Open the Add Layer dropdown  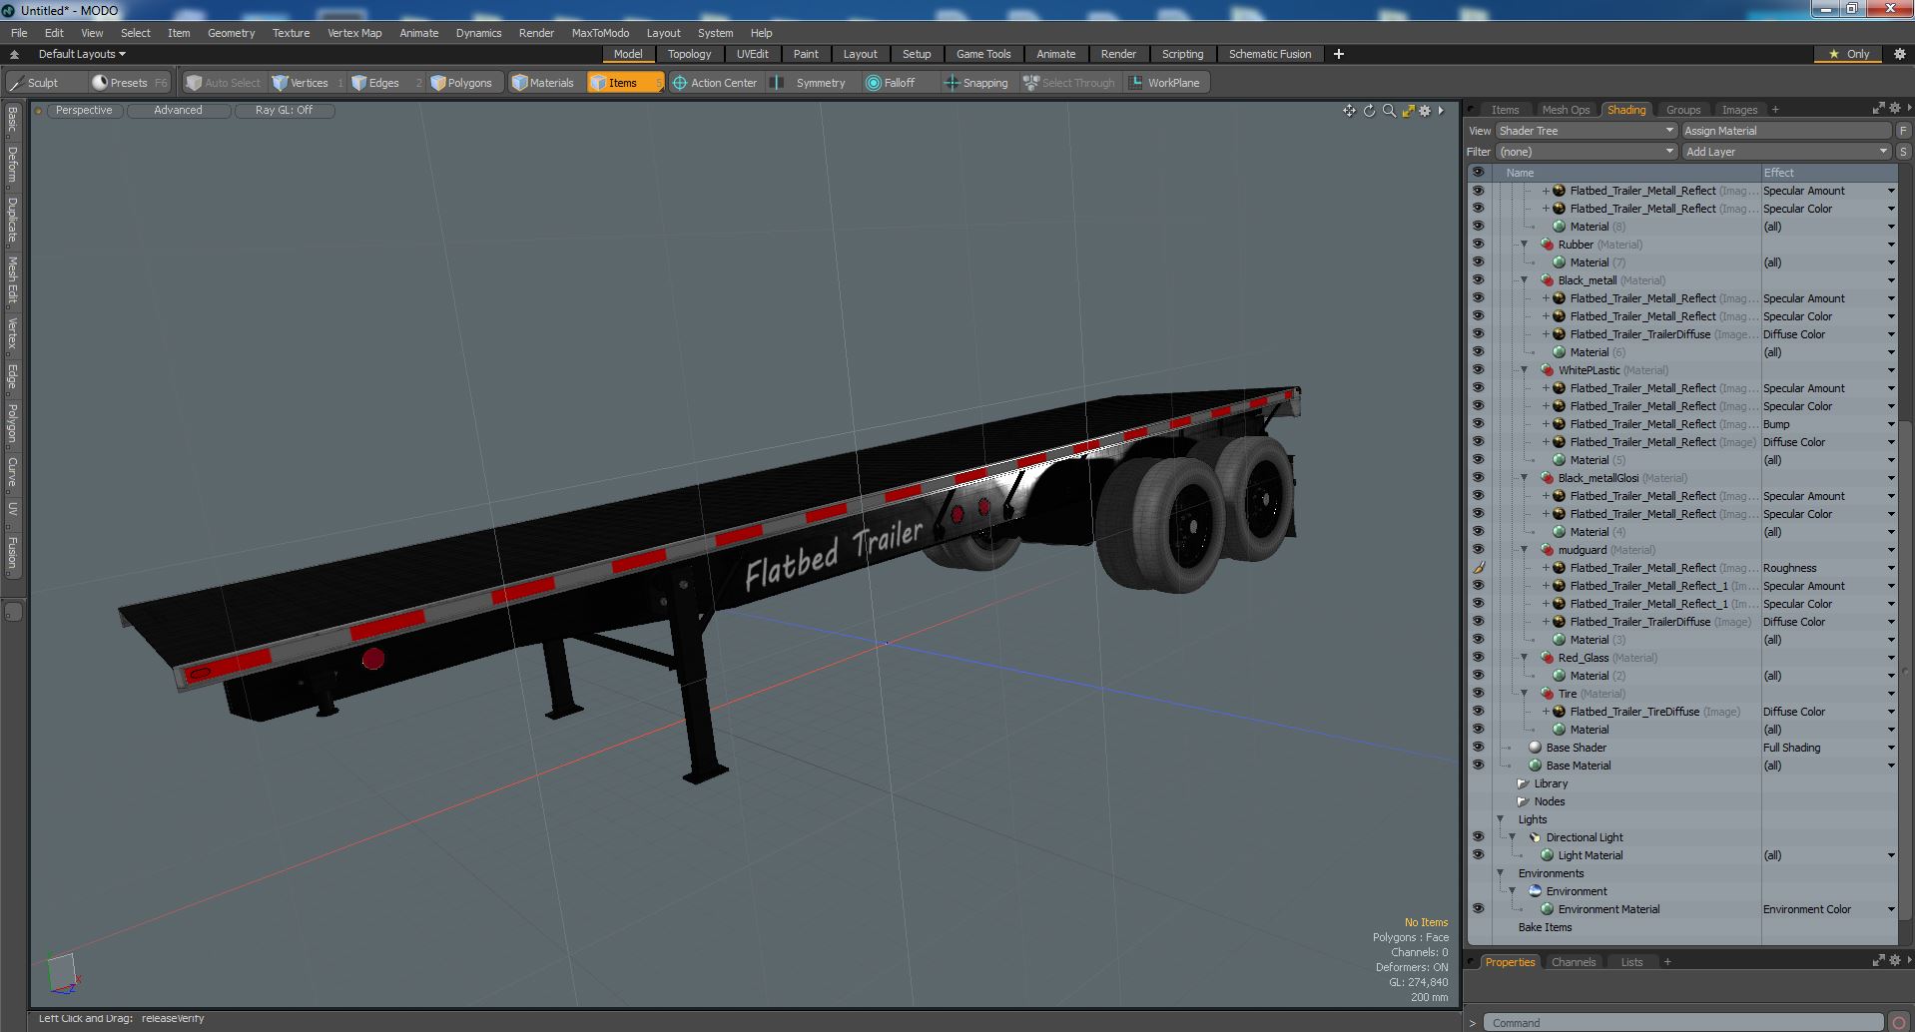click(1786, 152)
